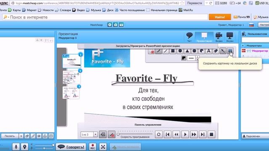The width and height of the screenshot is (269, 151).
Task: Select slide thumbnail number 3
Action: (71, 93)
